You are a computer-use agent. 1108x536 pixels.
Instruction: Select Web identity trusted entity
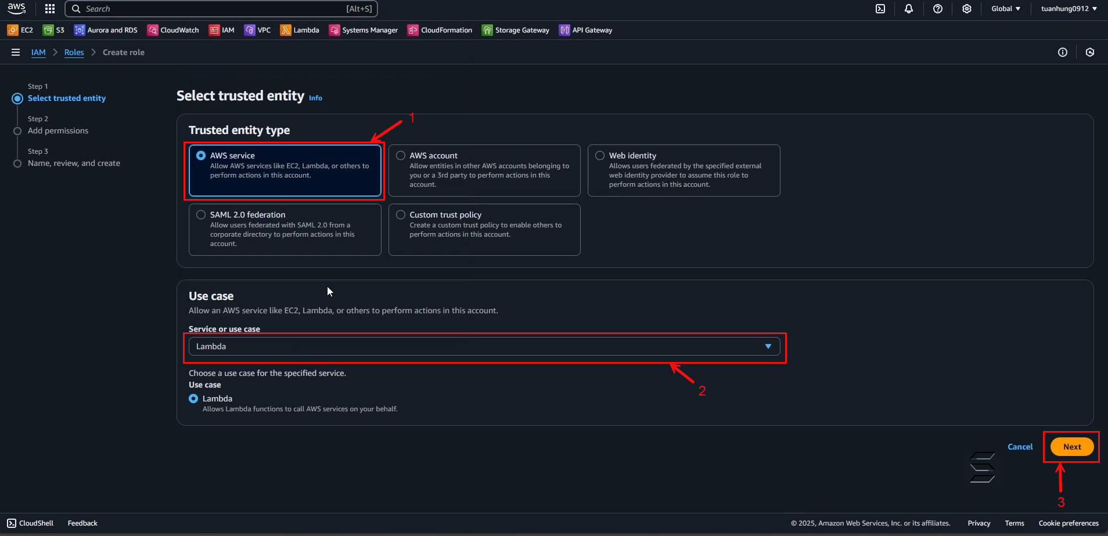click(x=684, y=170)
